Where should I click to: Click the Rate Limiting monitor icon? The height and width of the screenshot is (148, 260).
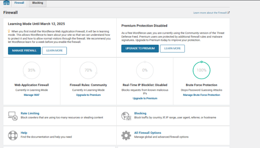pos(13,116)
